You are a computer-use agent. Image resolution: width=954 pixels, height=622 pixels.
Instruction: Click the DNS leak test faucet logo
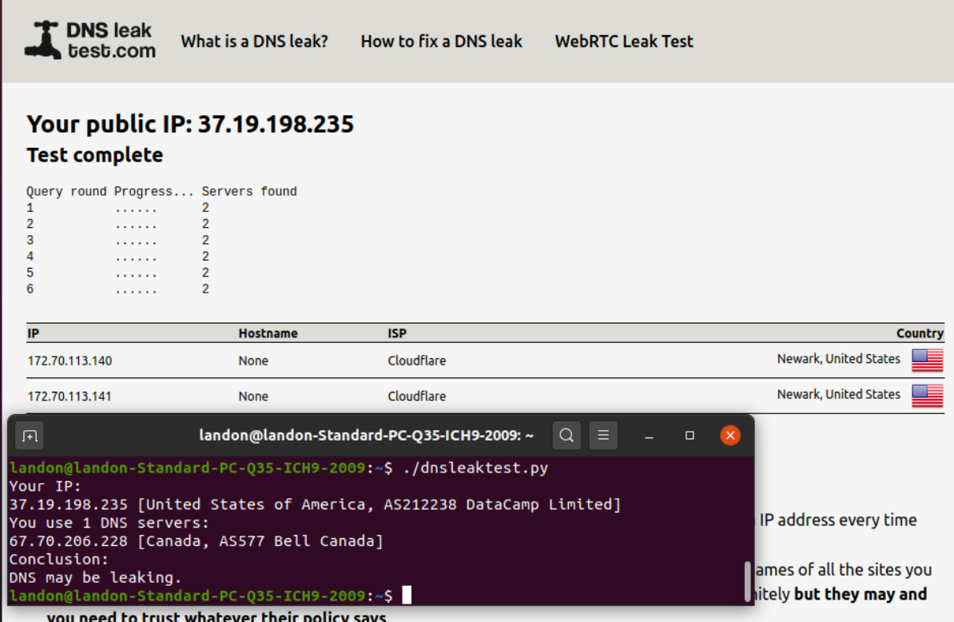point(42,40)
